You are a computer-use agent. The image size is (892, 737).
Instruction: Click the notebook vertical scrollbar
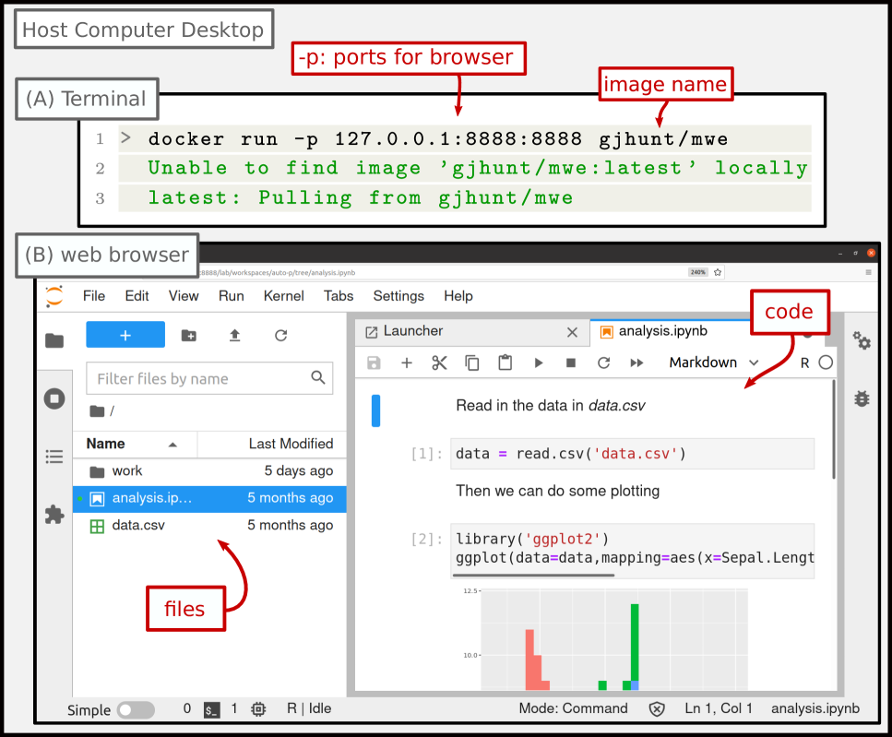coord(834,430)
